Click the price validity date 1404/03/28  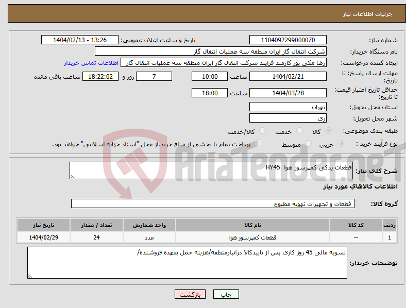[x=288, y=93]
